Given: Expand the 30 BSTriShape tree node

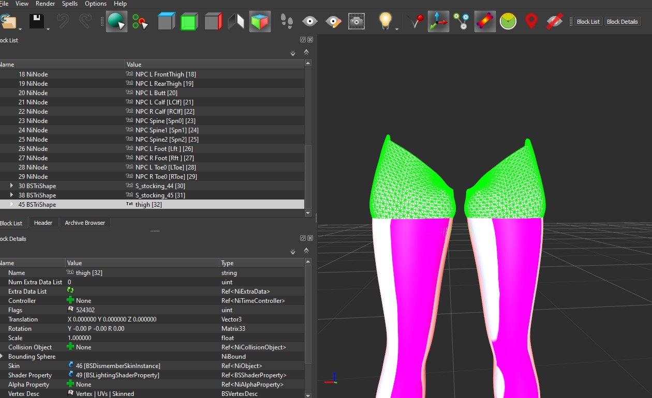Looking at the screenshot, I should (11, 186).
